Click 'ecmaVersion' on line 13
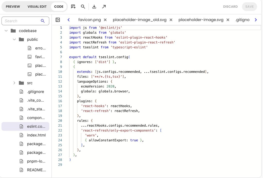Screen dimensions: 263x178 pos(92,86)
